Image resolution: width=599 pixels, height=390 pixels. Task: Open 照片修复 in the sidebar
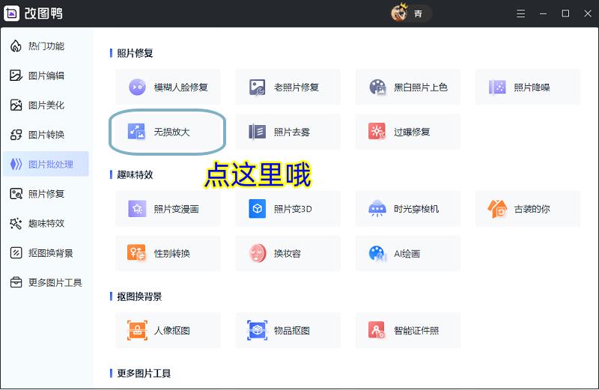point(46,194)
